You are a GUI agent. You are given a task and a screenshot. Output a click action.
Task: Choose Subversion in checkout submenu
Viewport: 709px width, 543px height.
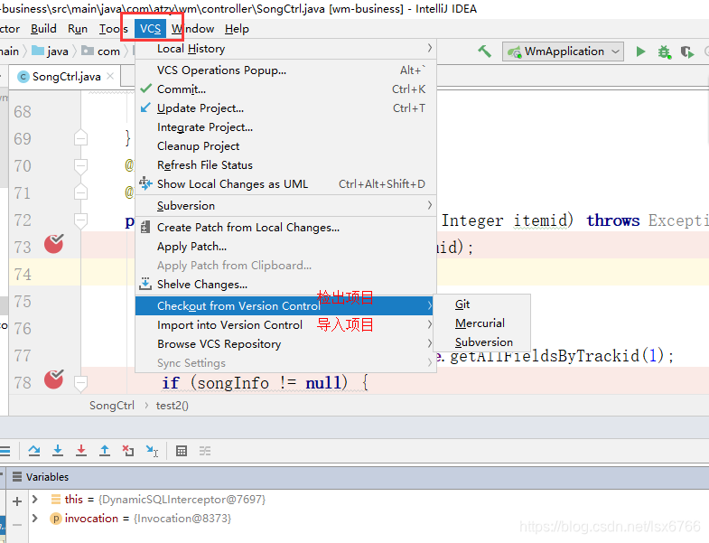481,342
